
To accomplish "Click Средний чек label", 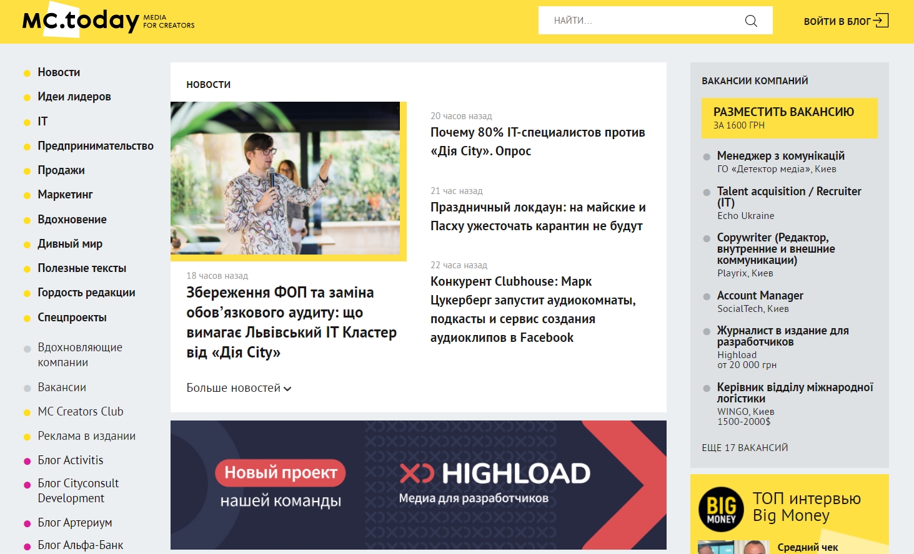I will [808, 548].
